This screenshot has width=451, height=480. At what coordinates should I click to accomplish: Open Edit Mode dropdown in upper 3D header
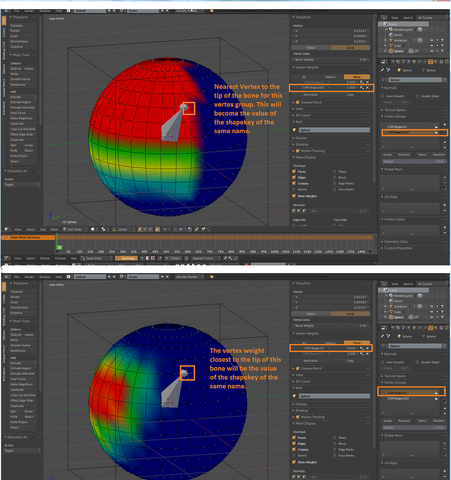[x=75, y=229]
